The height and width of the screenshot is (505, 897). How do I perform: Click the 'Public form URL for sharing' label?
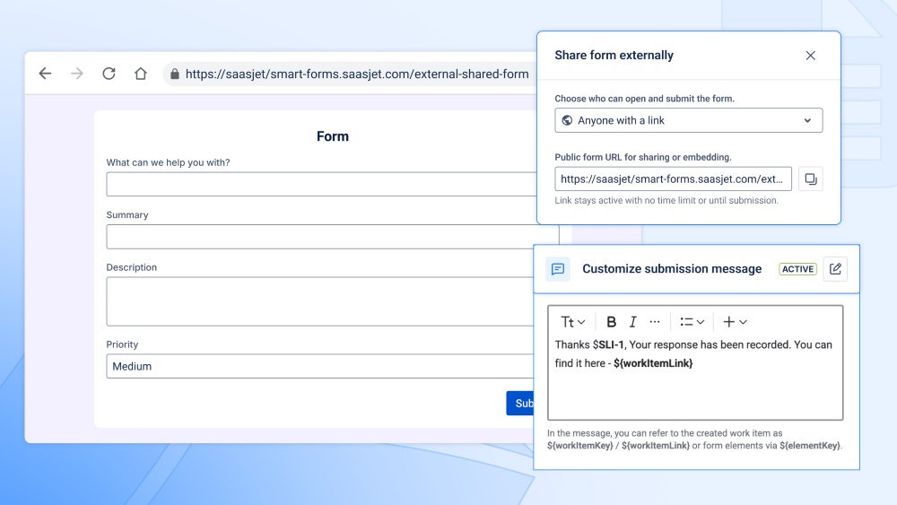click(x=643, y=157)
